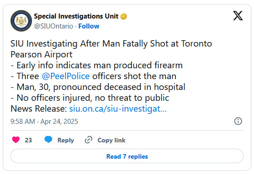Click the tweet headline about Pearson Airport
This screenshot has width=254, height=174.
click(111, 49)
